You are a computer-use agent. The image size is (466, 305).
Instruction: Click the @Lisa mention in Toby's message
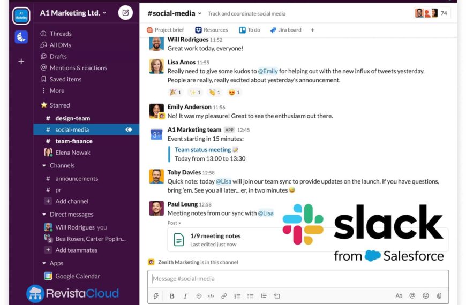click(x=223, y=181)
